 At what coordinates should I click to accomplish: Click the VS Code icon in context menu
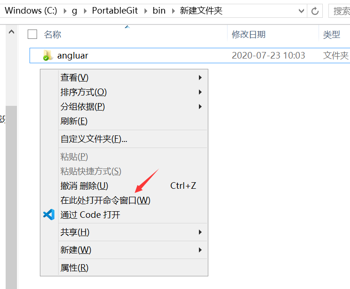point(49,215)
